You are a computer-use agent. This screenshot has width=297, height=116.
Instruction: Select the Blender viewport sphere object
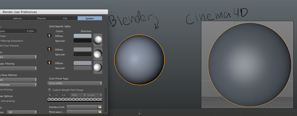click(x=140, y=60)
